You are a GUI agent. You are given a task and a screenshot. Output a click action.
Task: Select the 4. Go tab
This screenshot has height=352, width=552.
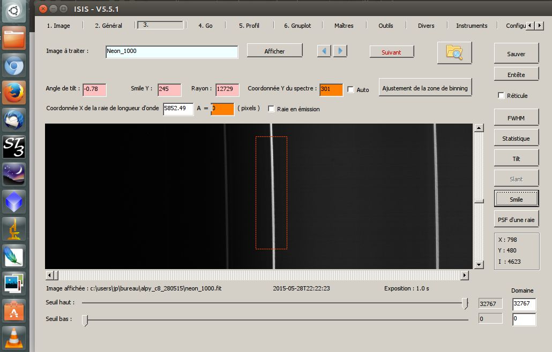tap(205, 26)
